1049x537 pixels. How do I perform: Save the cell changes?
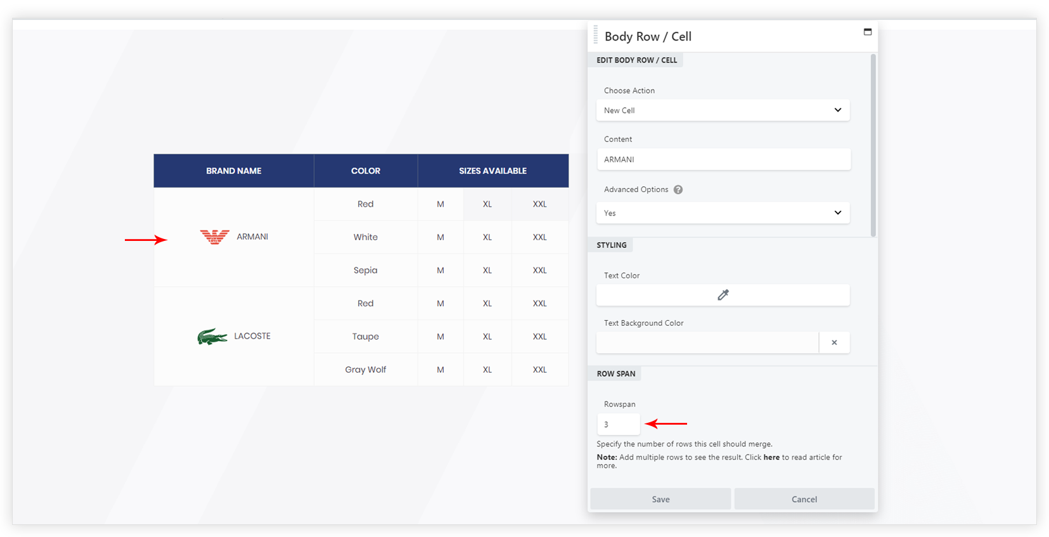click(660, 499)
